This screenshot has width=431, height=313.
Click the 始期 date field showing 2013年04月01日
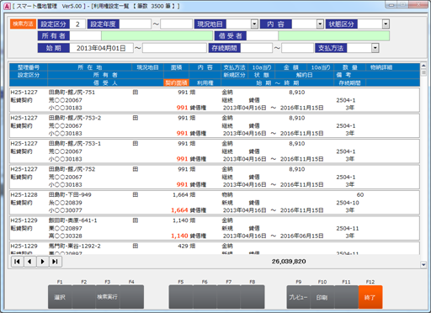[101, 48]
